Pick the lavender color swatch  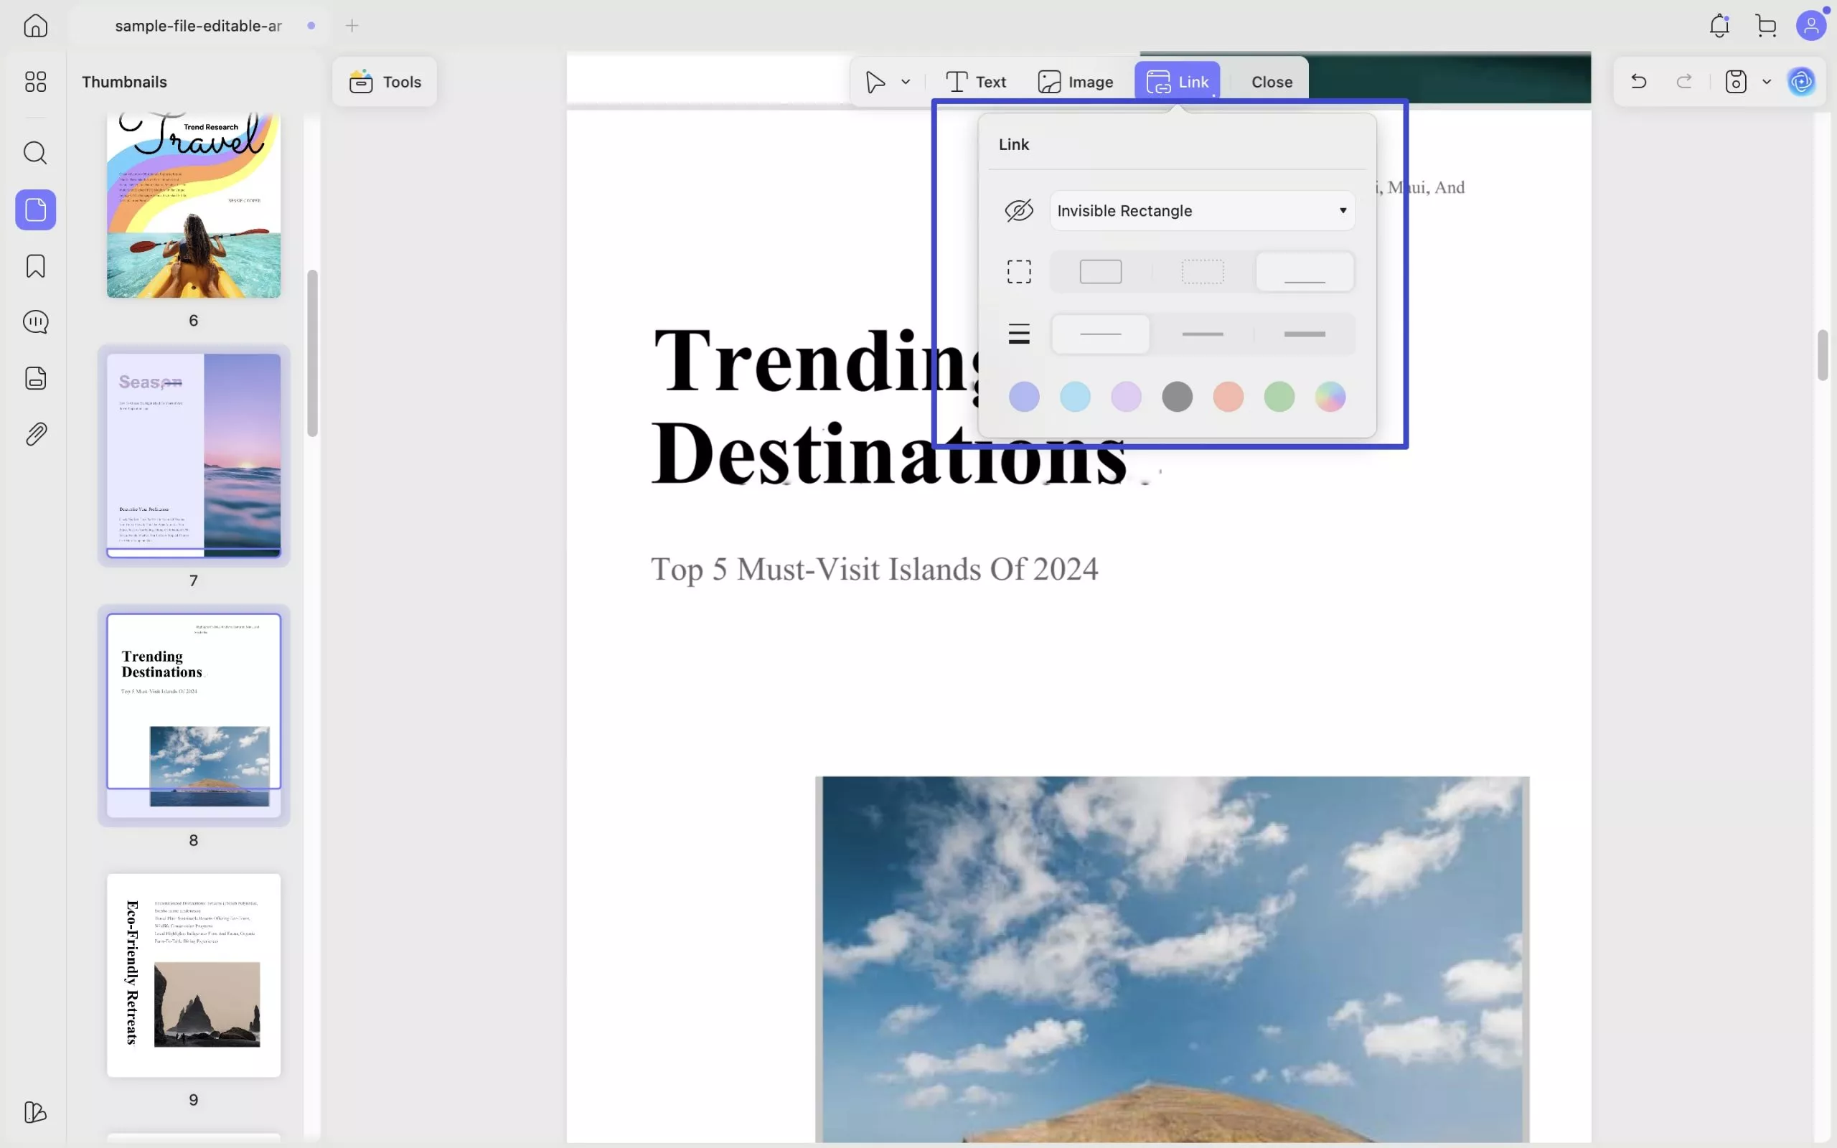1126,396
